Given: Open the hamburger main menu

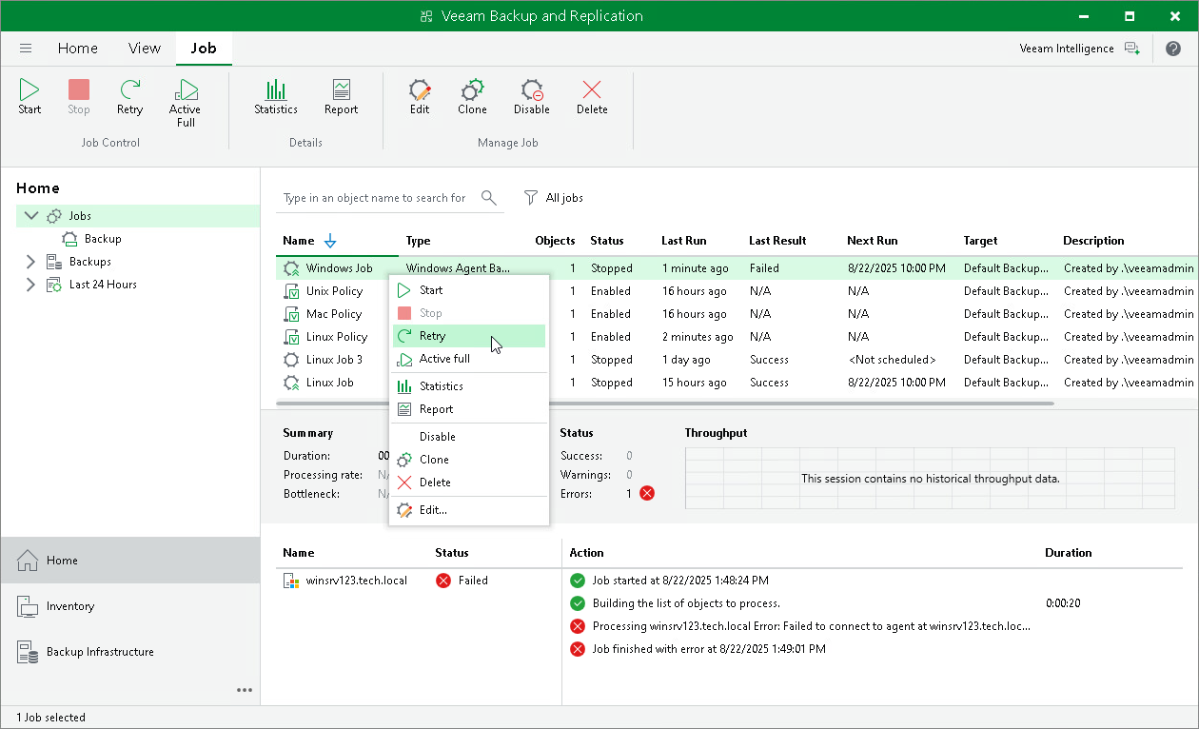Looking at the screenshot, I should [x=26, y=49].
